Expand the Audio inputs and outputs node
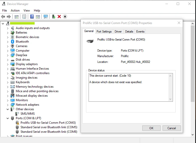 [x=8, y=28]
